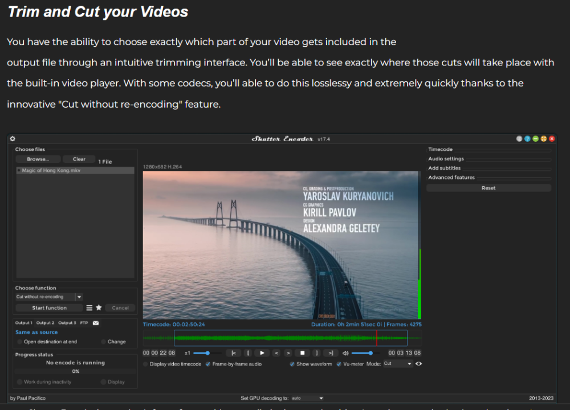Click the stop playback button
Image resolution: width=570 pixels, height=410 pixels.
coord(303,353)
